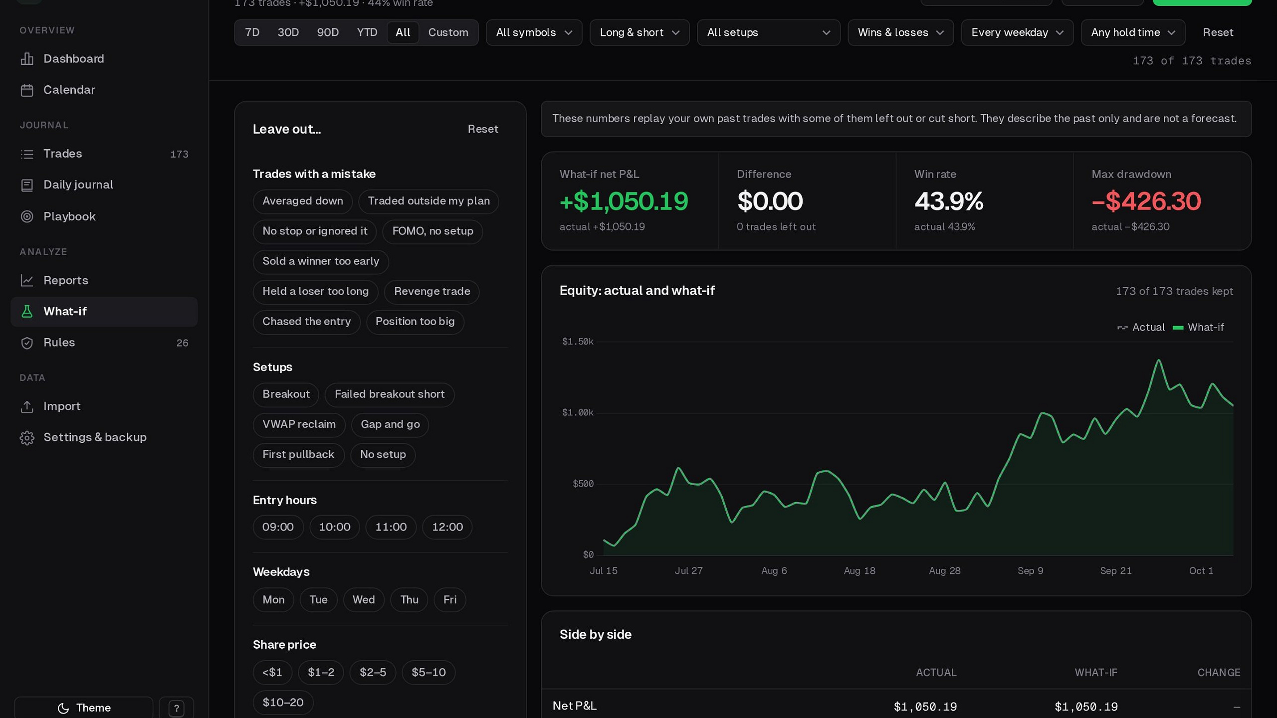Toggle the Fri weekday chip

pos(450,600)
